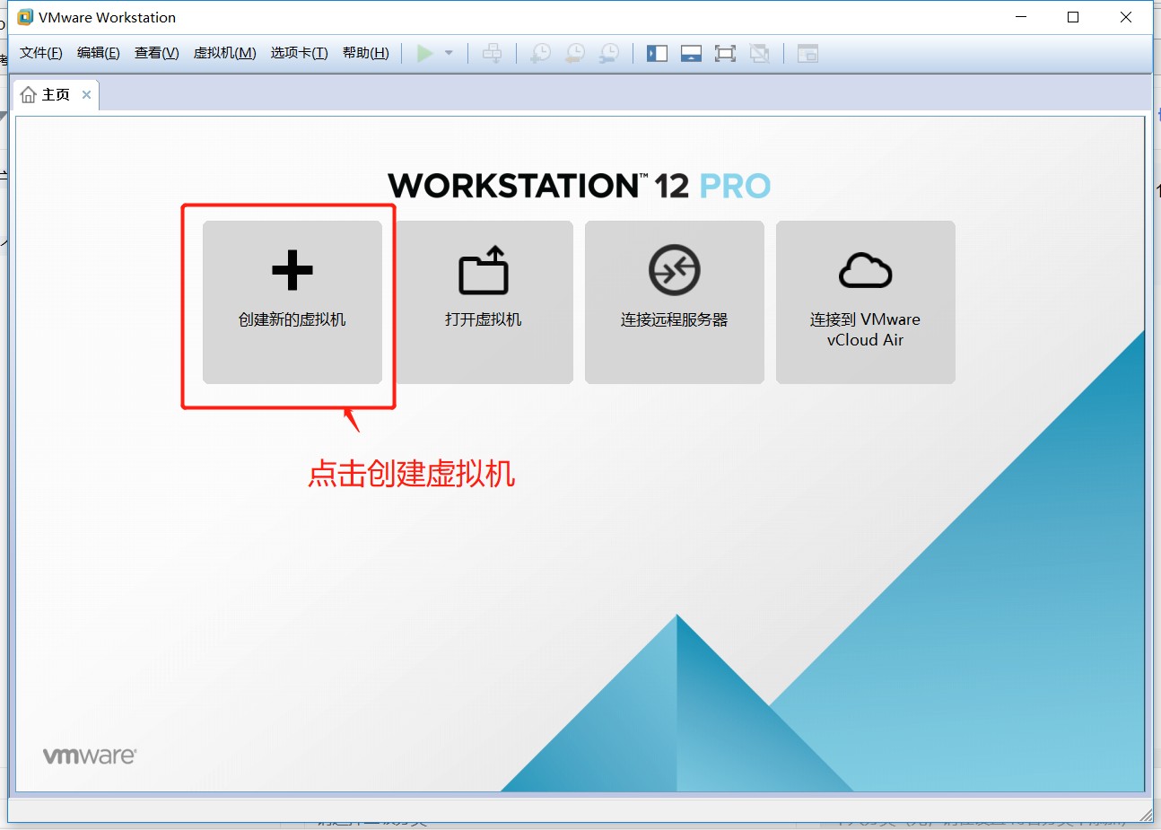
Task: Select the 主页 home tab
Action: 56,94
